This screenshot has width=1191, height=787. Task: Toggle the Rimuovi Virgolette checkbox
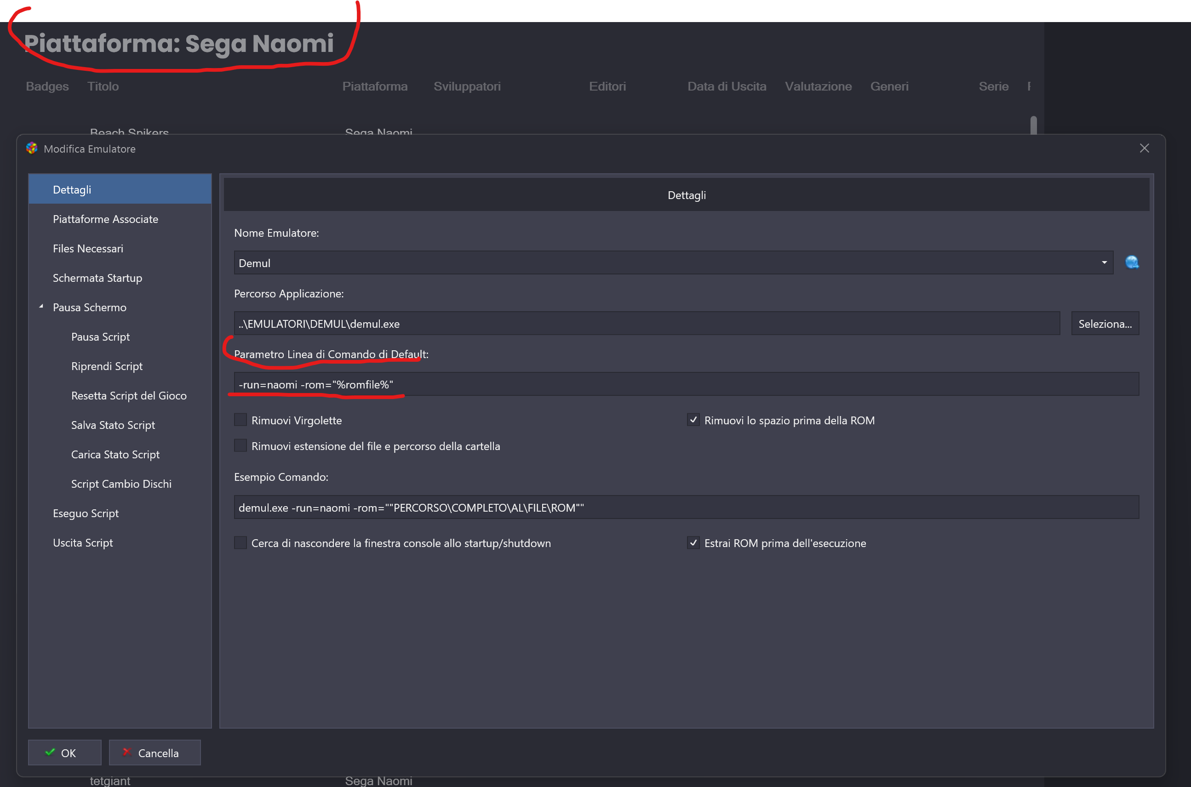[x=240, y=420]
